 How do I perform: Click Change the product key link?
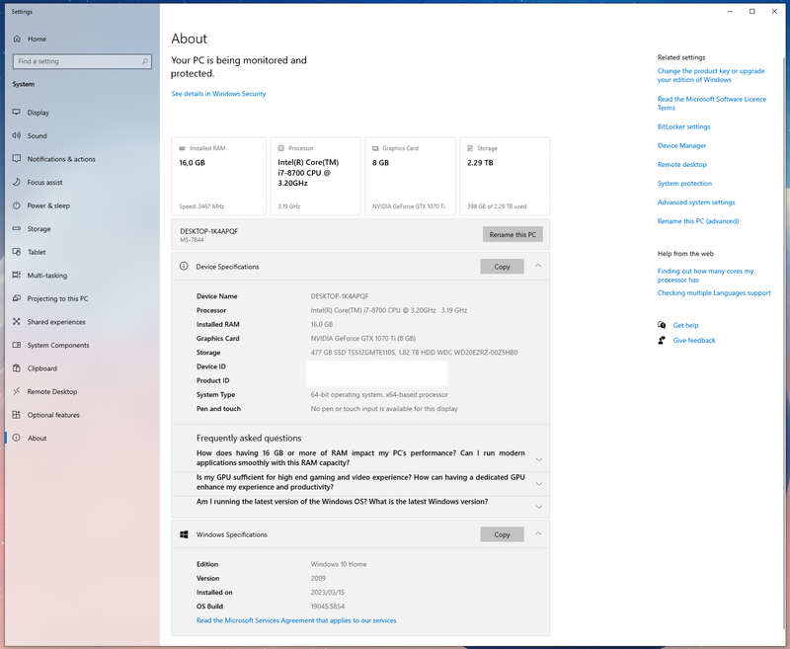point(711,75)
